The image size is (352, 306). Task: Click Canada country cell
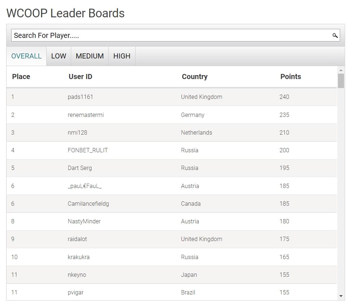[x=191, y=204]
